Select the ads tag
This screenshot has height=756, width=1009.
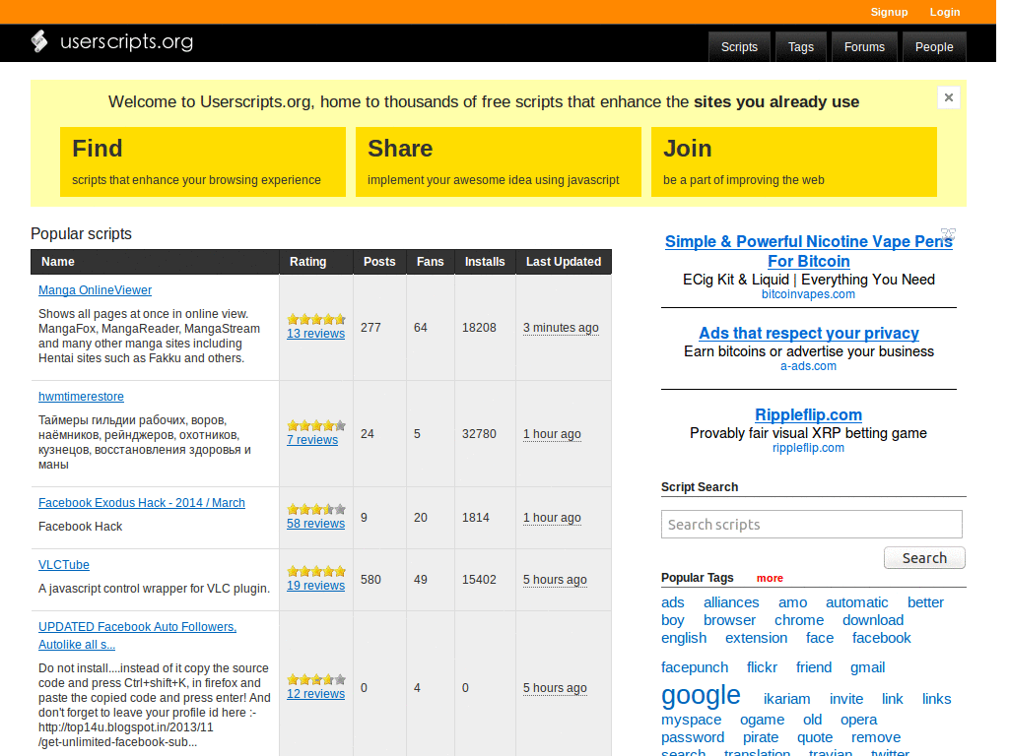pyautogui.click(x=672, y=602)
